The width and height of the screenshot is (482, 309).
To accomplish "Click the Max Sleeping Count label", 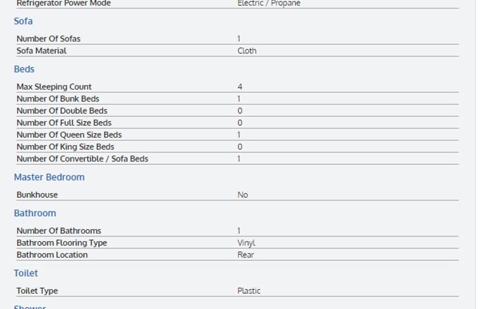I will [x=54, y=87].
